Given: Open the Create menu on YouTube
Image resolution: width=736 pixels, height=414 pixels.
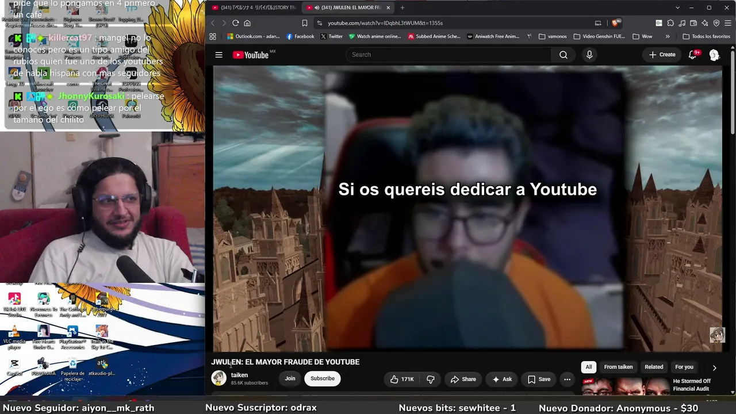Looking at the screenshot, I should [x=662, y=55].
